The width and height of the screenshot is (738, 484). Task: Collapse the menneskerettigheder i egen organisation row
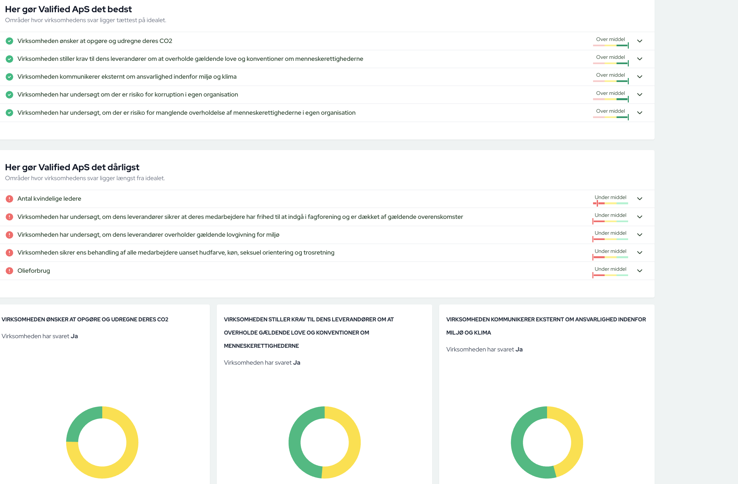click(640, 112)
